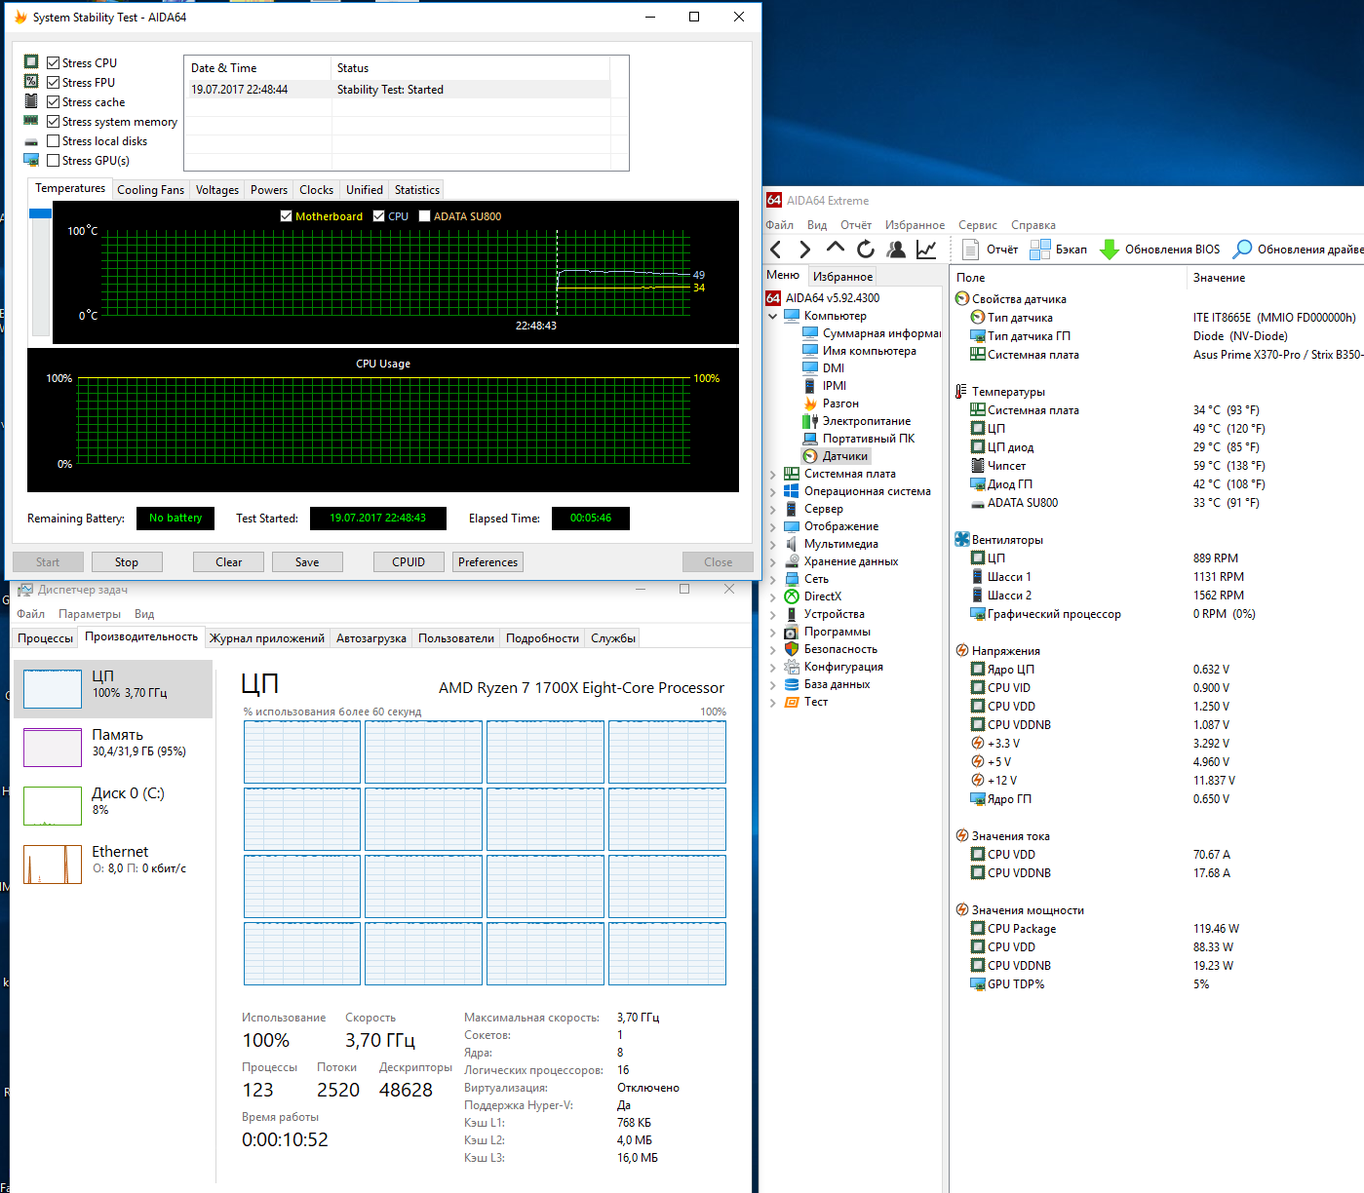Open Preferences in stability test

click(487, 562)
